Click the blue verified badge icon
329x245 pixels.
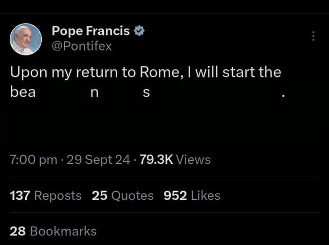pyautogui.click(x=139, y=30)
